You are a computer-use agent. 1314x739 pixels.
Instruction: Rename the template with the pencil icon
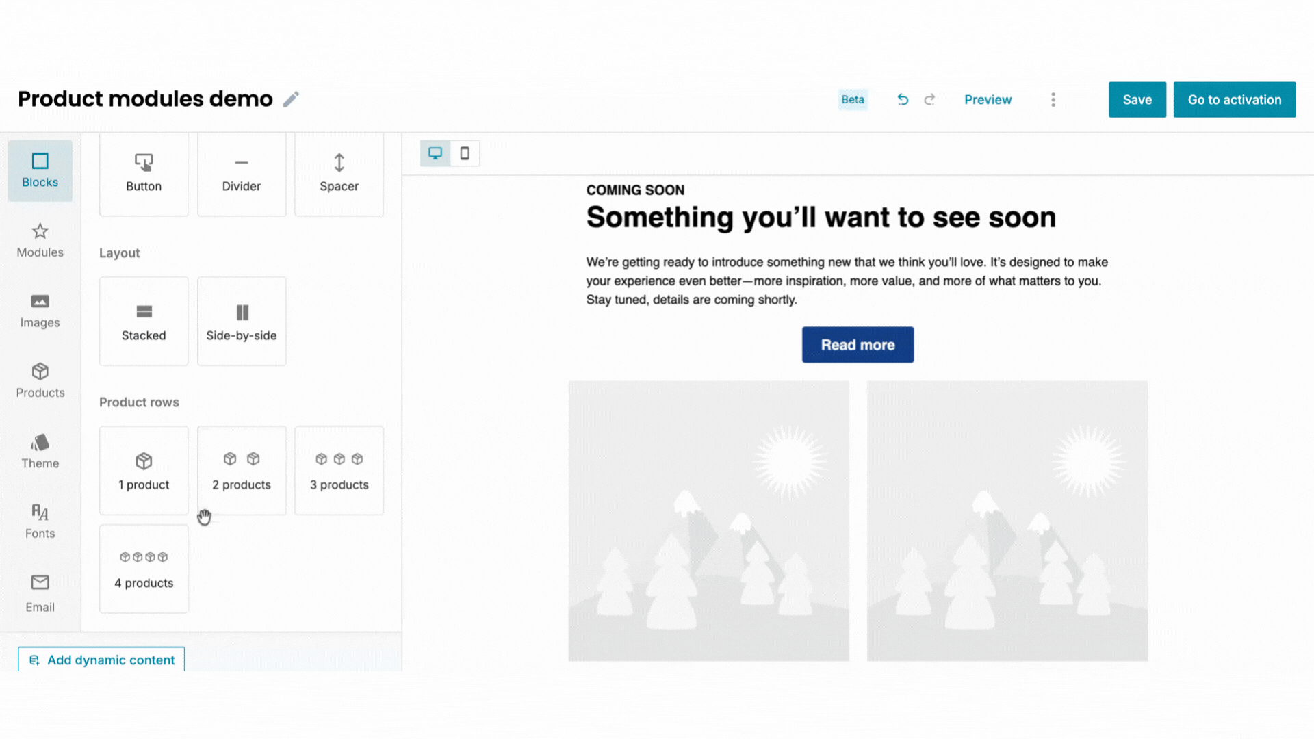[291, 99]
